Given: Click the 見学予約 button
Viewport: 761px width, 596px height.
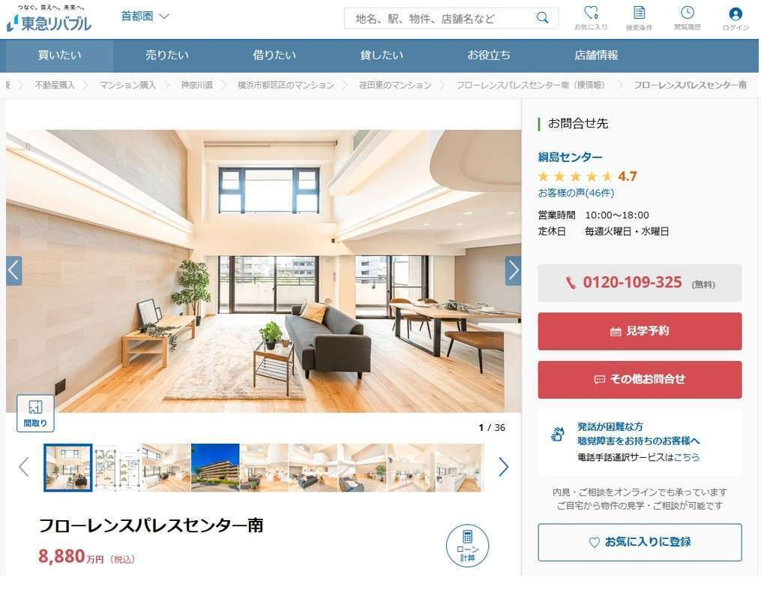Looking at the screenshot, I should coord(640,331).
